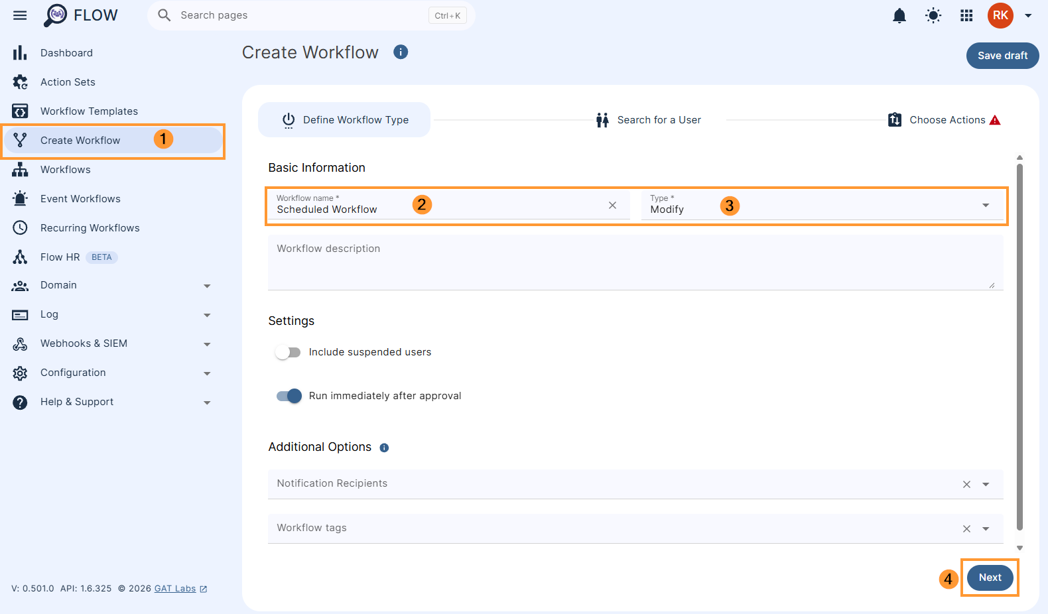Viewport: 1048px width, 614px height.
Task: Click scrollbar down arrow in form
Action: pos(1019,548)
